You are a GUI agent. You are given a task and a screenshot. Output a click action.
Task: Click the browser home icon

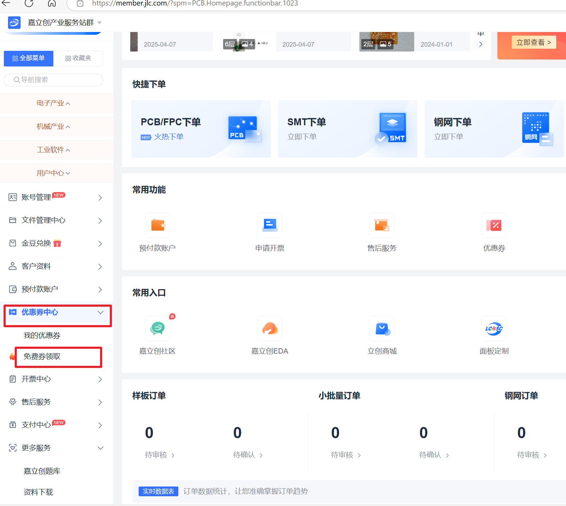(52, 3)
